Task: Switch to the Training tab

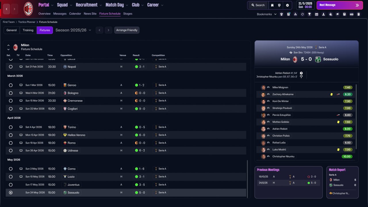Action: click(x=28, y=30)
